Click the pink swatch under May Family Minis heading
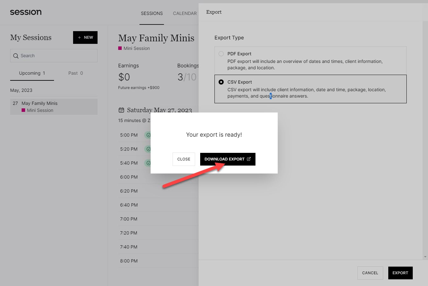Viewport: 428px width, 286px height. click(x=120, y=48)
